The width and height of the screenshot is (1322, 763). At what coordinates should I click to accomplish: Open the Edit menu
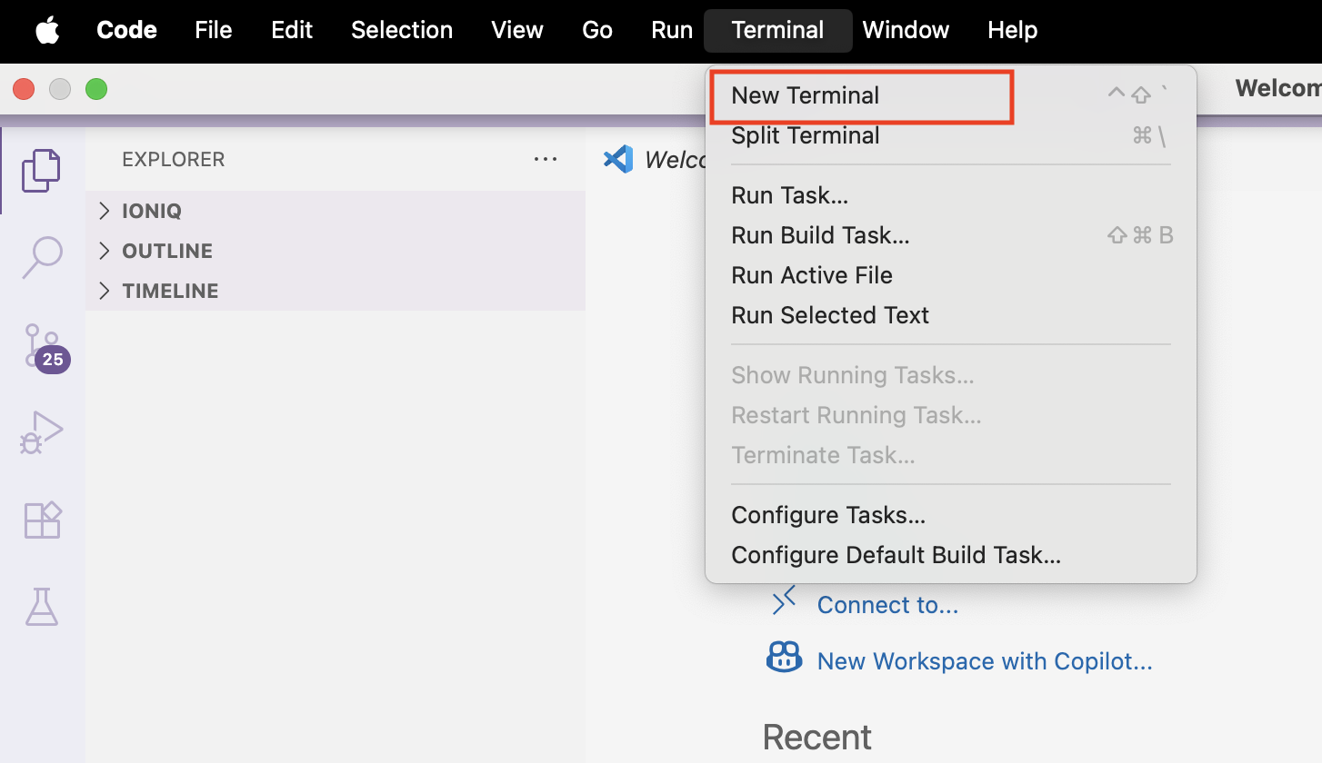pos(292,30)
